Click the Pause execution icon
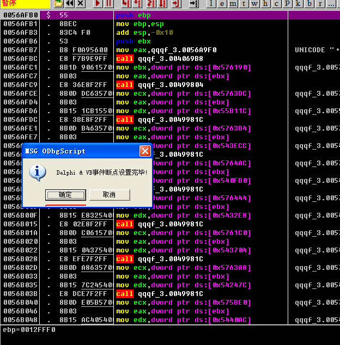340x345 pixels. [x=108, y=3]
